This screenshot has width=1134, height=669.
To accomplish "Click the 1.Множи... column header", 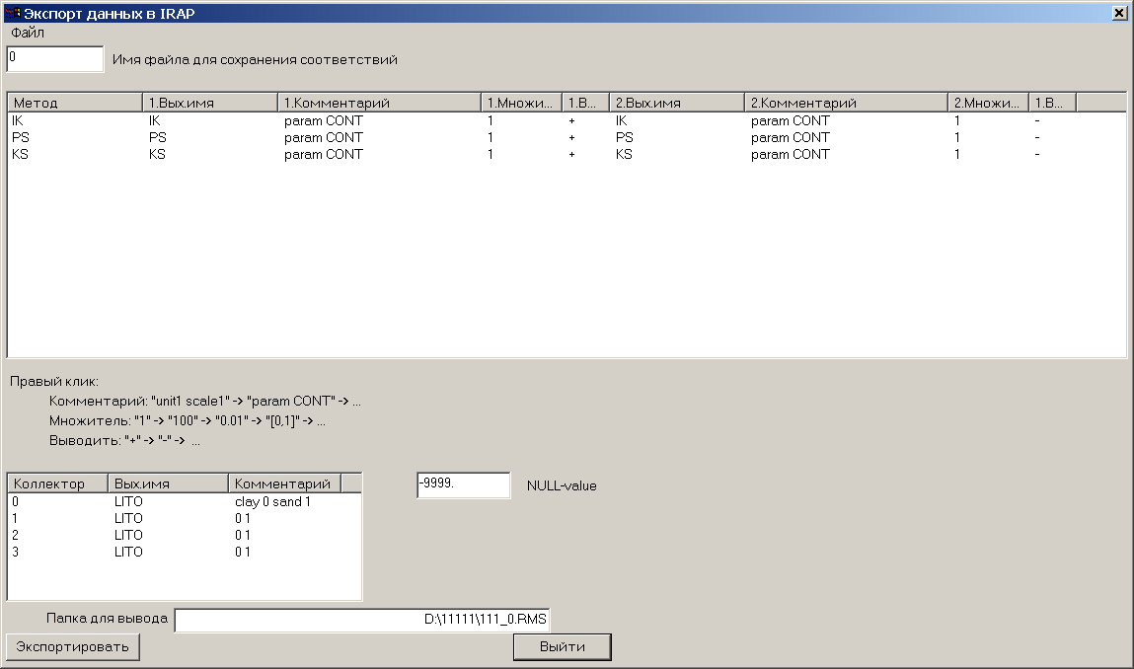I will (521, 103).
